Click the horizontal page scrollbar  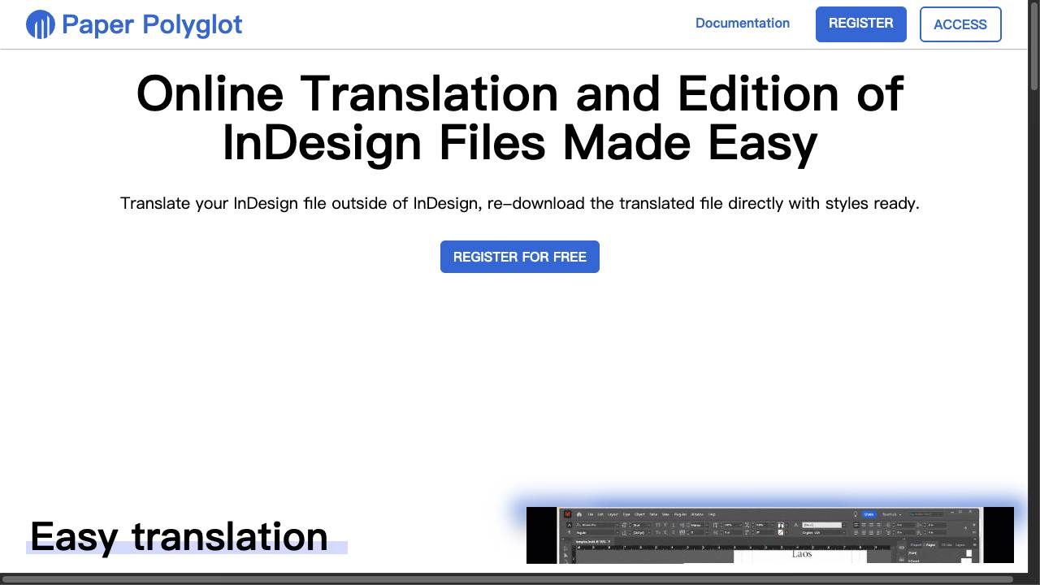coord(508,579)
